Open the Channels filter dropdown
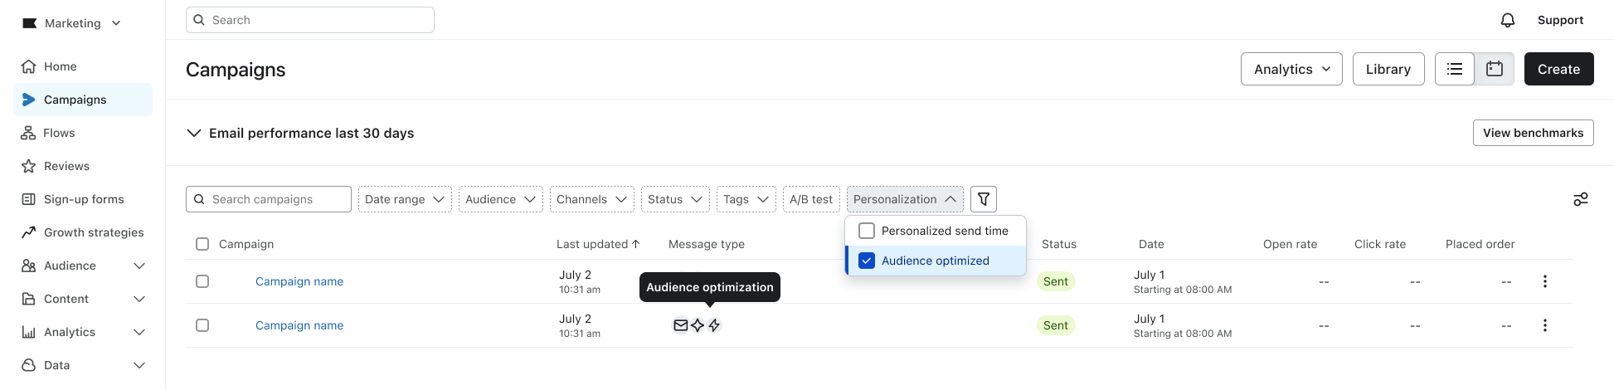This screenshot has height=390, width=1614. click(592, 199)
